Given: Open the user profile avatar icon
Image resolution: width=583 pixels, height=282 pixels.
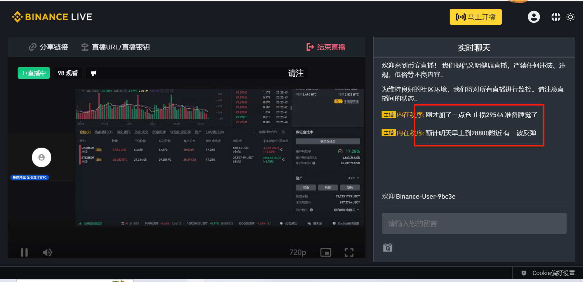Looking at the screenshot, I should (533, 17).
